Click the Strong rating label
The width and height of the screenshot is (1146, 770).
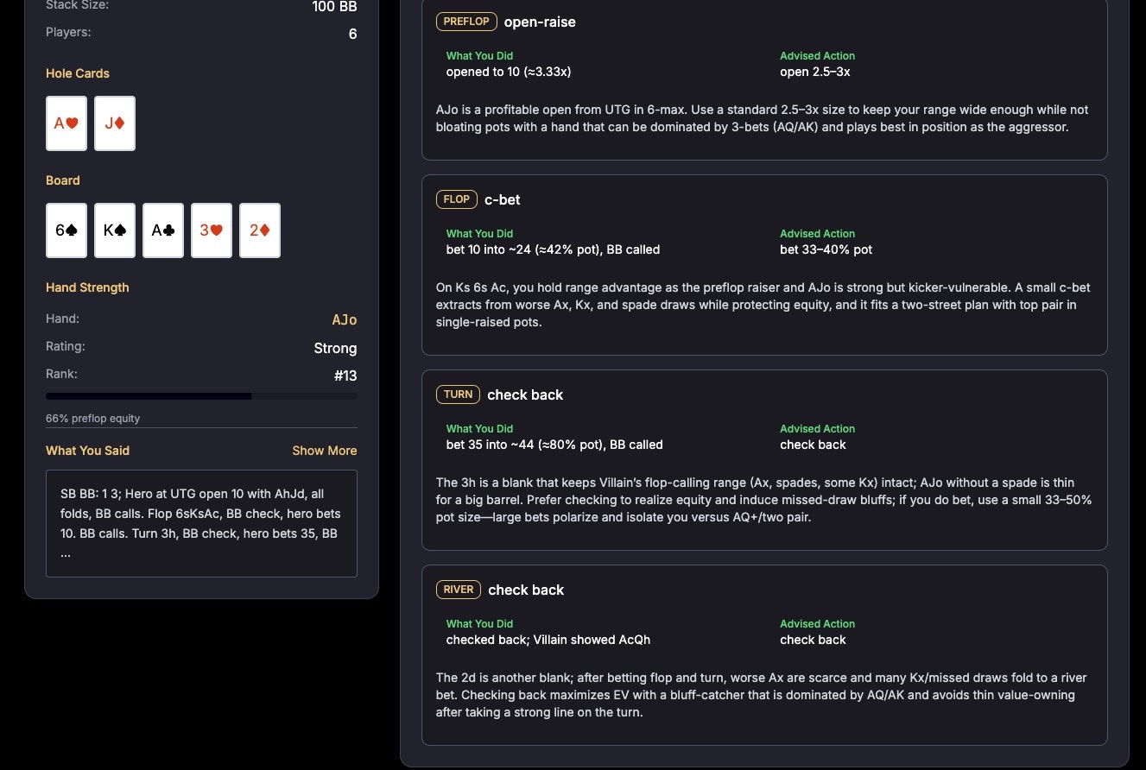(x=335, y=348)
